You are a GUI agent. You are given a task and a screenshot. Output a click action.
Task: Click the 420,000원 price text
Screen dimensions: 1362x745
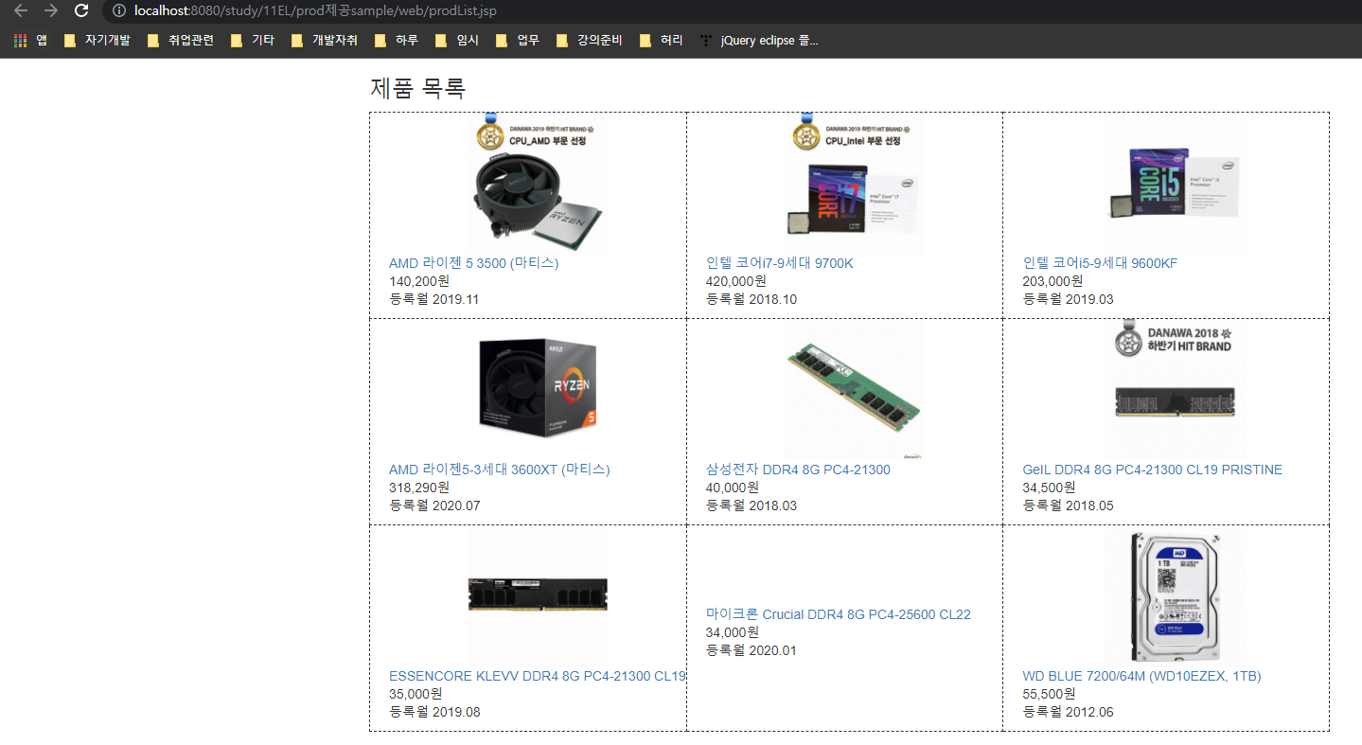point(736,281)
